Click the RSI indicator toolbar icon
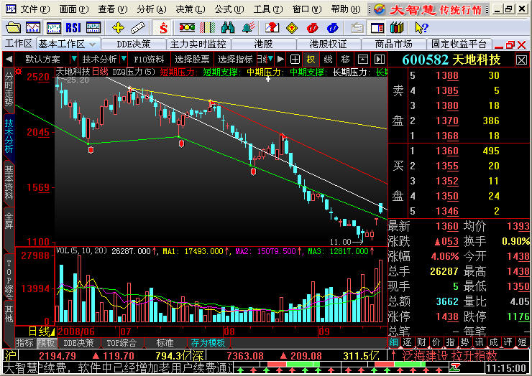Viewport: 532px width, 376px height. (x=73, y=27)
